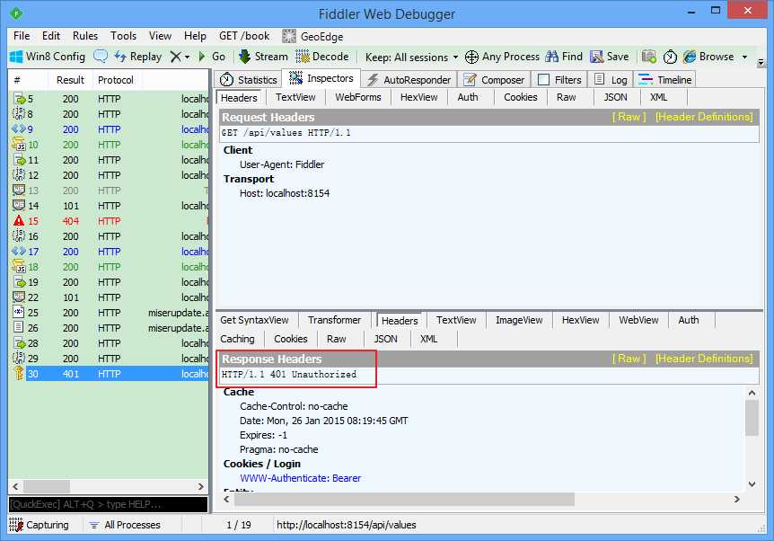The width and height of the screenshot is (774, 541).
Task: Click response pane horizontal scrollbar thumb
Action: point(404,500)
